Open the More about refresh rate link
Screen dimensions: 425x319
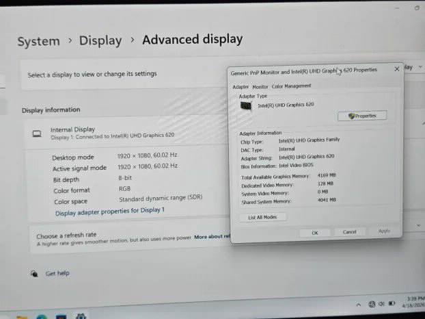(x=212, y=237)
